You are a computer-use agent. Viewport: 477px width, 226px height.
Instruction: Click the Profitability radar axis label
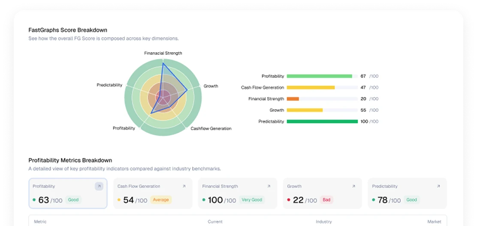pyautogui.click(x=124, y=128)
